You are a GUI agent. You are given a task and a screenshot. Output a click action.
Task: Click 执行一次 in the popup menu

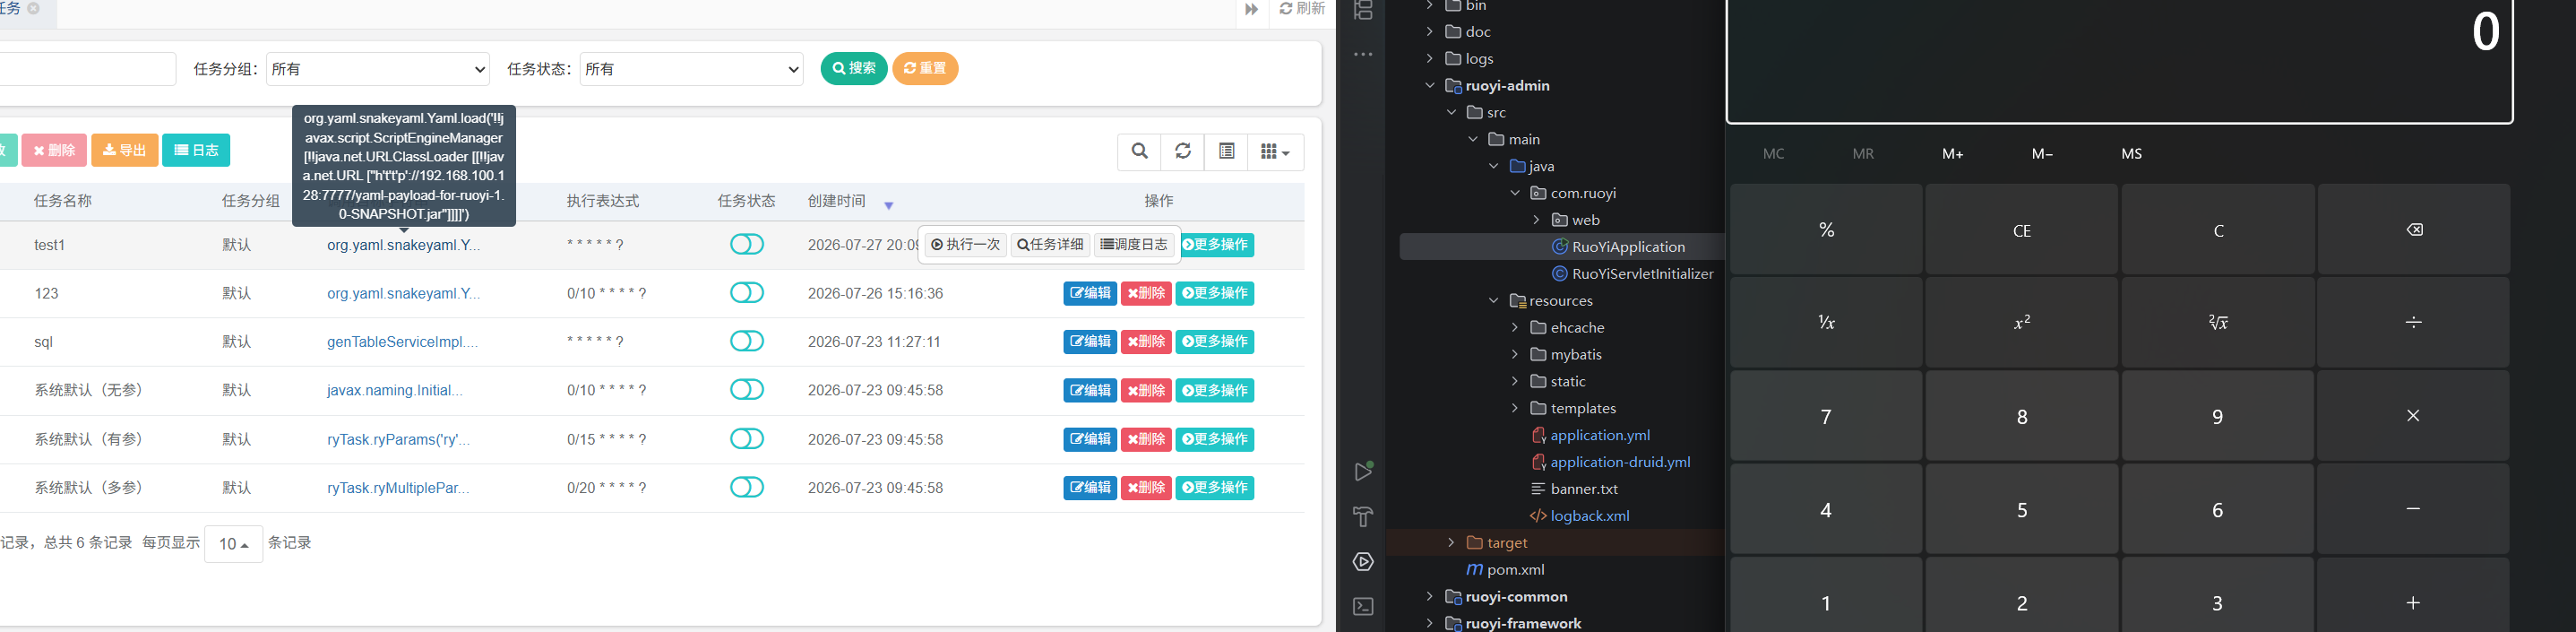point(966,245)
